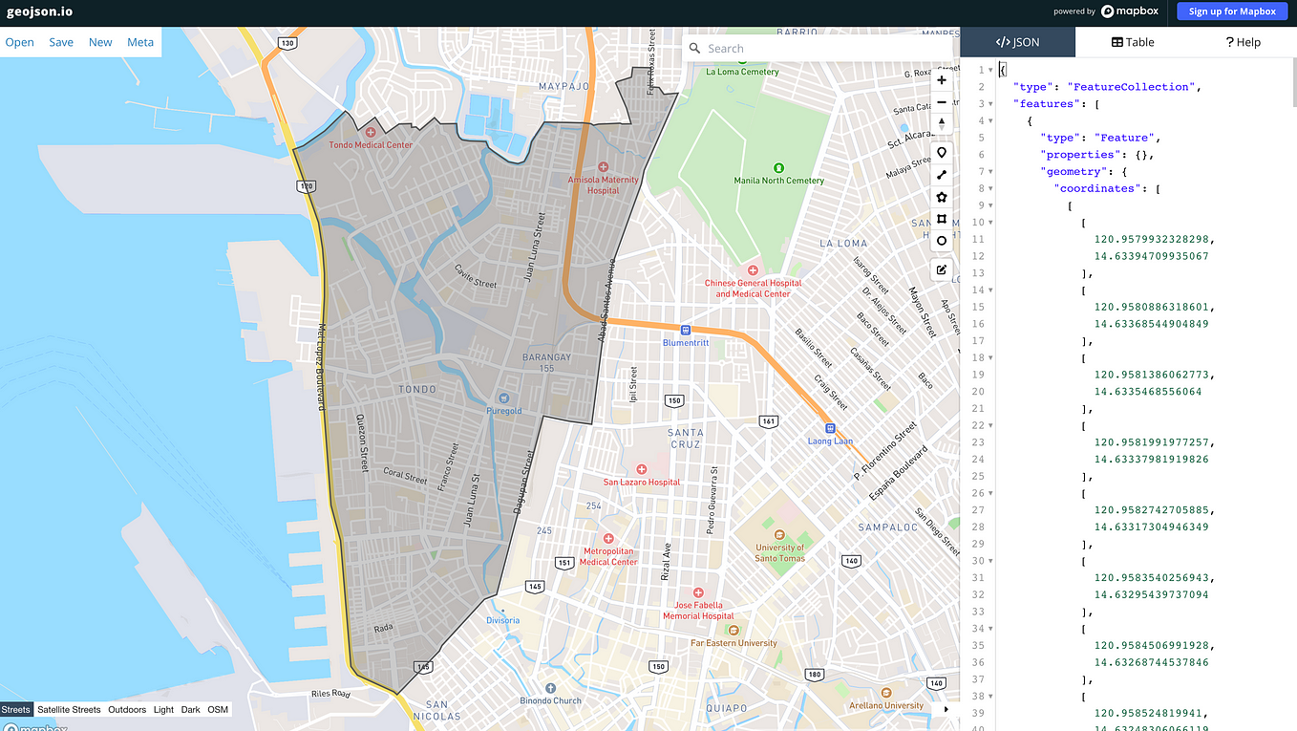The width and height of the screenshot is (1297, 731).
Task: Select the draw line tool
Action: coord(942,175)
